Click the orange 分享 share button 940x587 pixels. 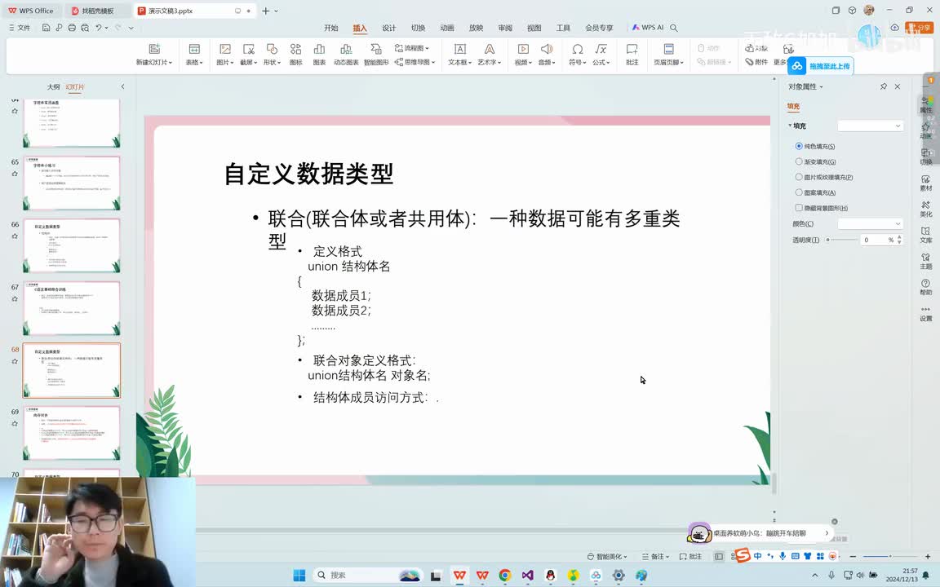[920, 28]
